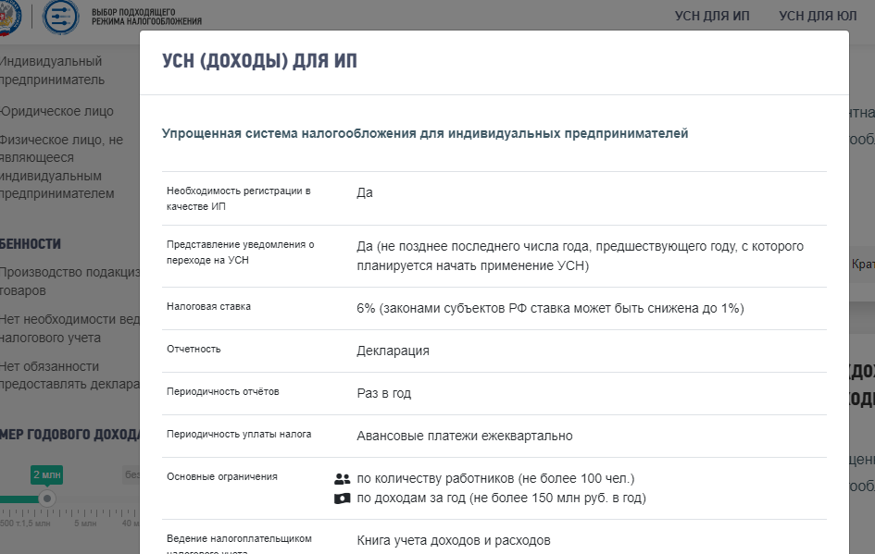
Task: Click the subtitle Упрощенная система налогообложения
Action: (x=425, y=133)
